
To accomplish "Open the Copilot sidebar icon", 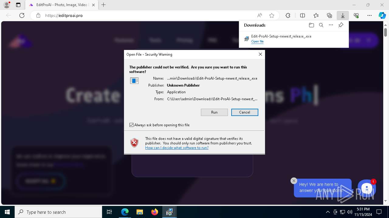I will 382,15.
